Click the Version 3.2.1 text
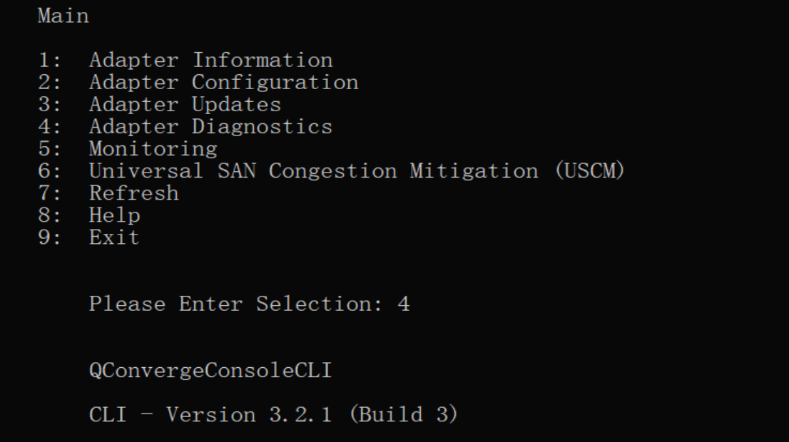Image resolution: width=789 pixels, height=442 pixels. [x=249, y=415]
